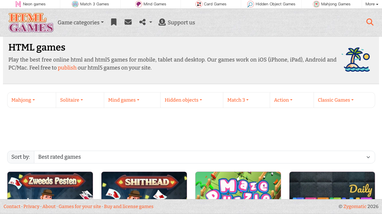
Task: Go to Neon games text link
Action: tap(34, 4)
